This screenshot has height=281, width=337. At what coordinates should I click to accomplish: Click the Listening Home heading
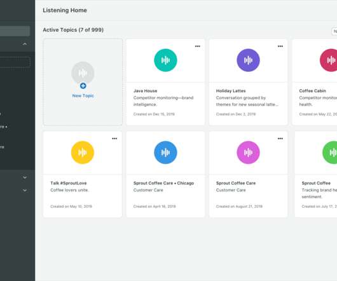(x=65, y=10)
